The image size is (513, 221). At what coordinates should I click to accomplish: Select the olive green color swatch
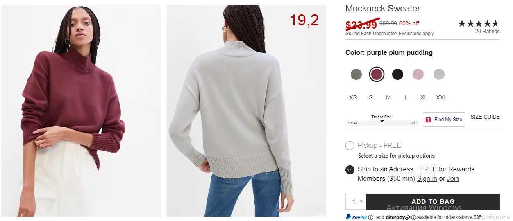356,74
